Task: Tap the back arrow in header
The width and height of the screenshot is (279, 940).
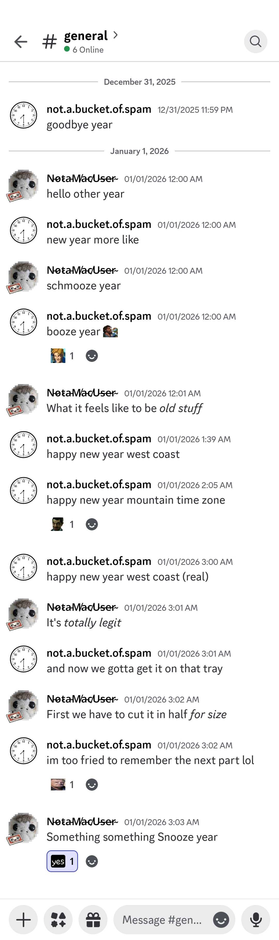Action: (21, 41)
